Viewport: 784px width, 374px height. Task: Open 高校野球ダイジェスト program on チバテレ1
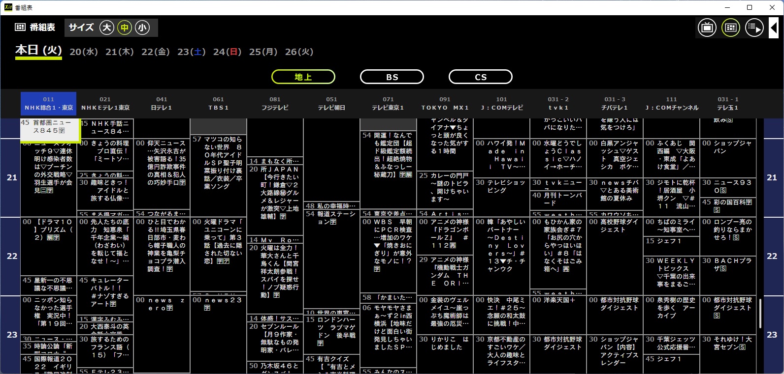(615, 256)
